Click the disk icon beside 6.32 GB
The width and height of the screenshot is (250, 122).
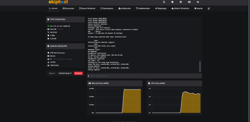(48, 39)
